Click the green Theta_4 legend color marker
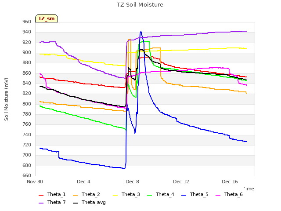 (149, 195)
